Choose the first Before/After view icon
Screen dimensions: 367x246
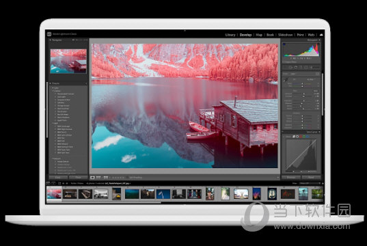click(98, 178)
